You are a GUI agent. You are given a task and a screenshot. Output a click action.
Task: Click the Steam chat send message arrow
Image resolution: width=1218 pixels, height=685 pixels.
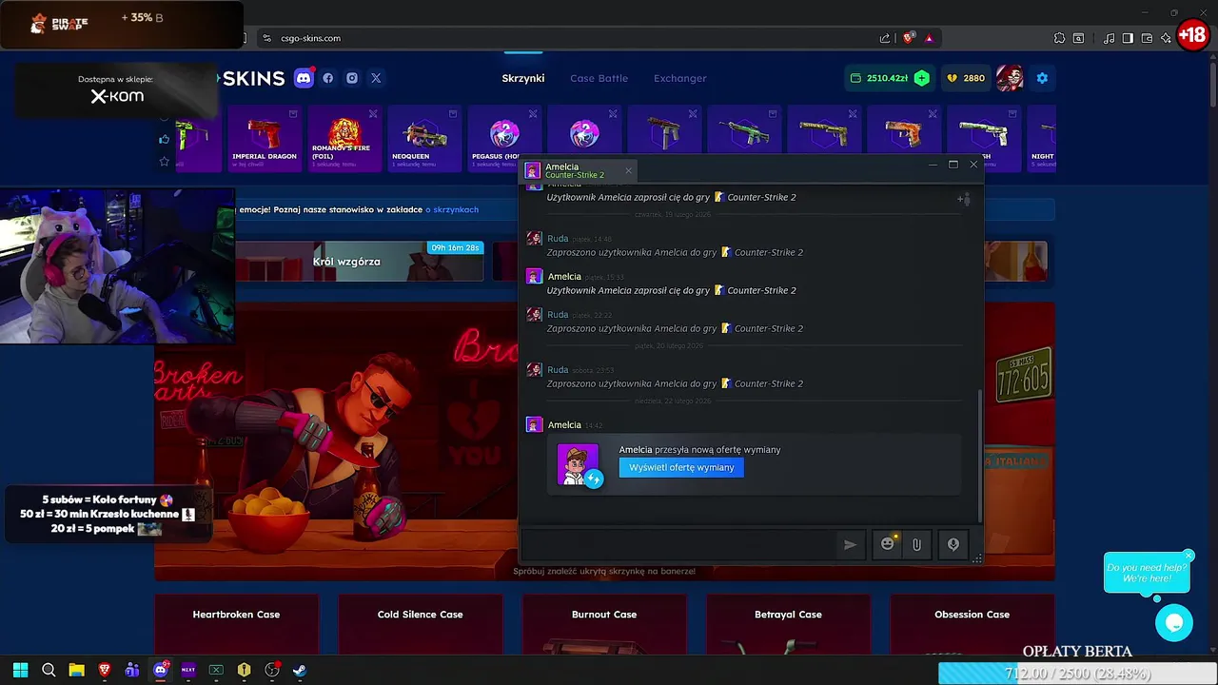click(x=850, y=544)
